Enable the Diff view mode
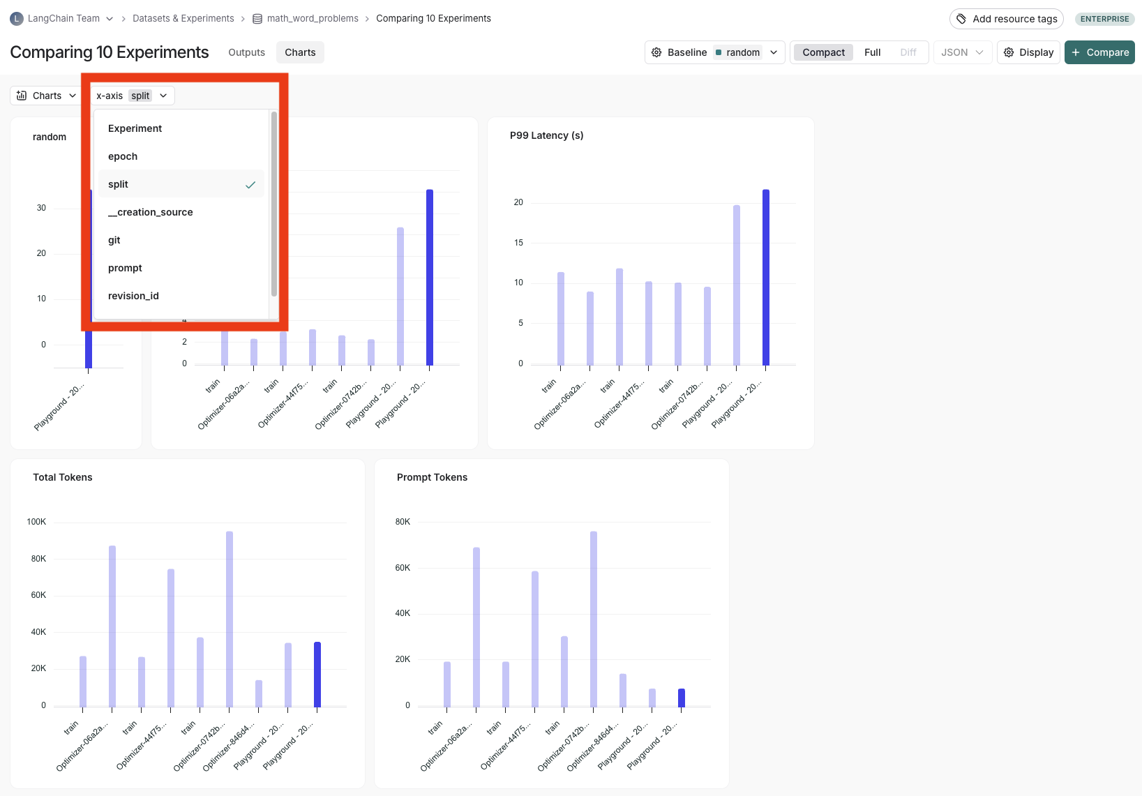Viewport: 1142px width, 796px height. coord(908,52)
